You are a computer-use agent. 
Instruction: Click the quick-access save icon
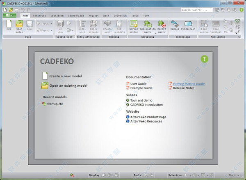pos(16,10)
